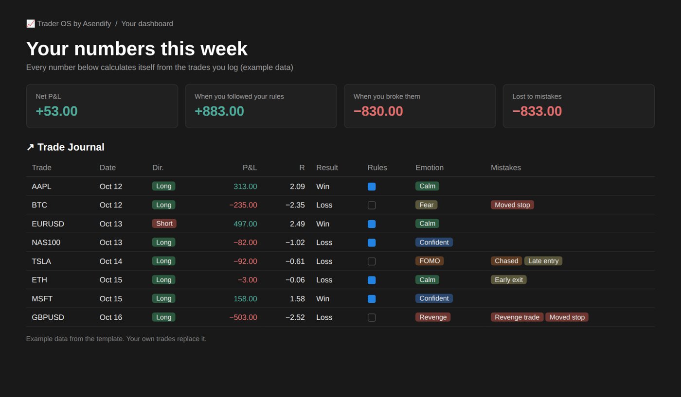Image resolution: width=681 pixels, height=397 pixels.
Task: Click the Chased mistake tag
Action: [x=506, y=261]
